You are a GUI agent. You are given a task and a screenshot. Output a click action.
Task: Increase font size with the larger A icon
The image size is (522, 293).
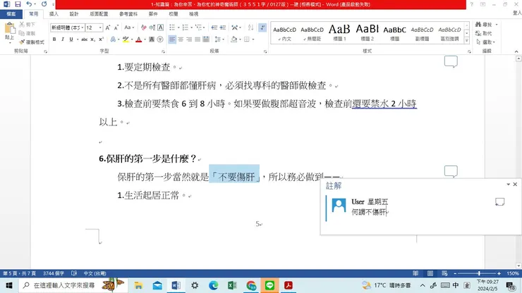coord(108,27)
